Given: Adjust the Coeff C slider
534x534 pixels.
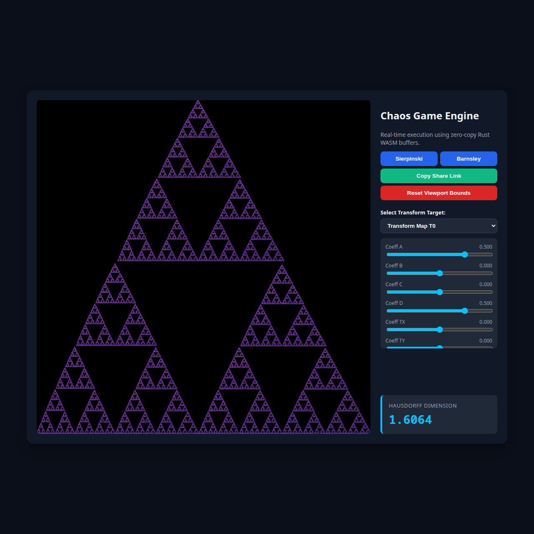Looking at the screenshot, I should coord(439,292).
